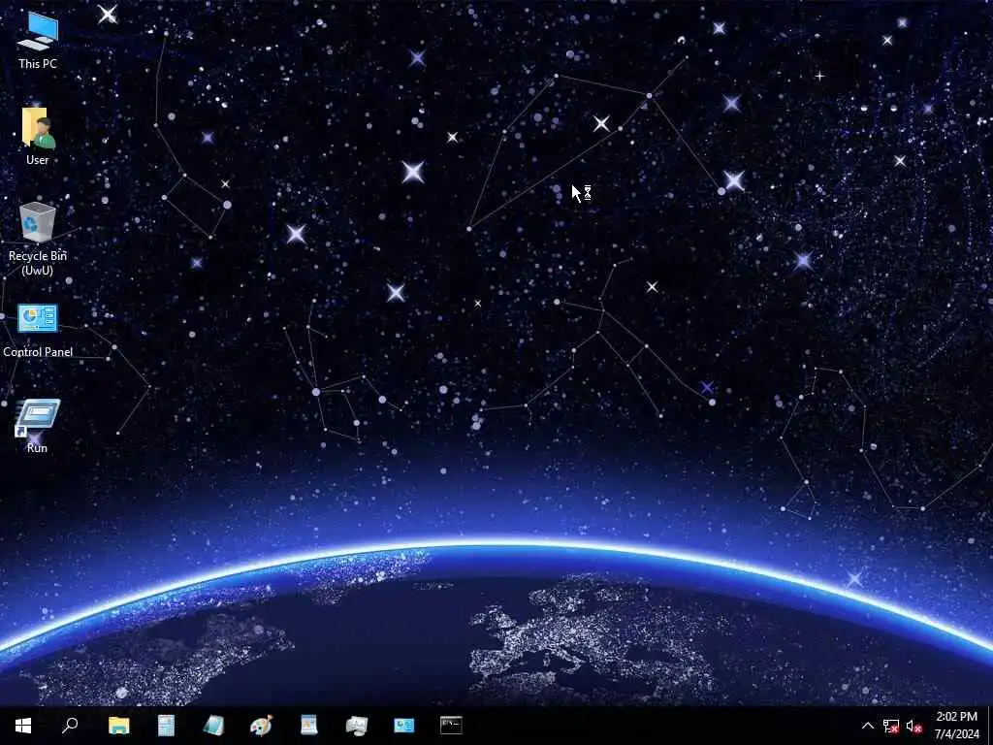Expand the hidden system tray icons chevron
The height and width of the screenshot is (745, 993).
[868, 726]
